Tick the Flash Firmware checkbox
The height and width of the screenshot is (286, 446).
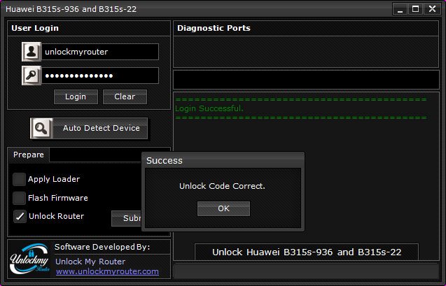click(x=20, y=198)
